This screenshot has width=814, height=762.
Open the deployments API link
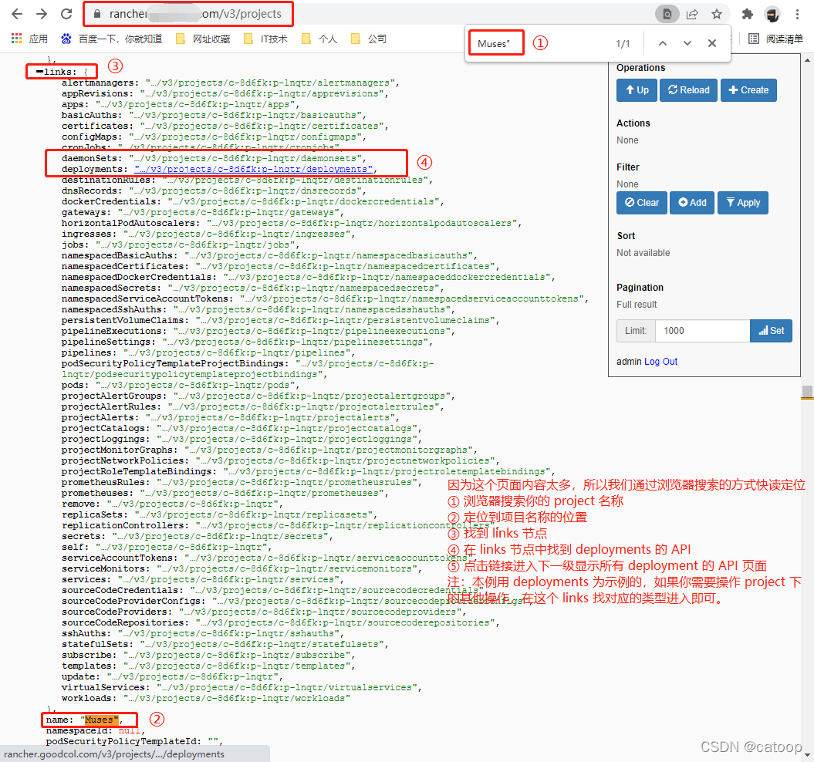[x=253, y=169]
